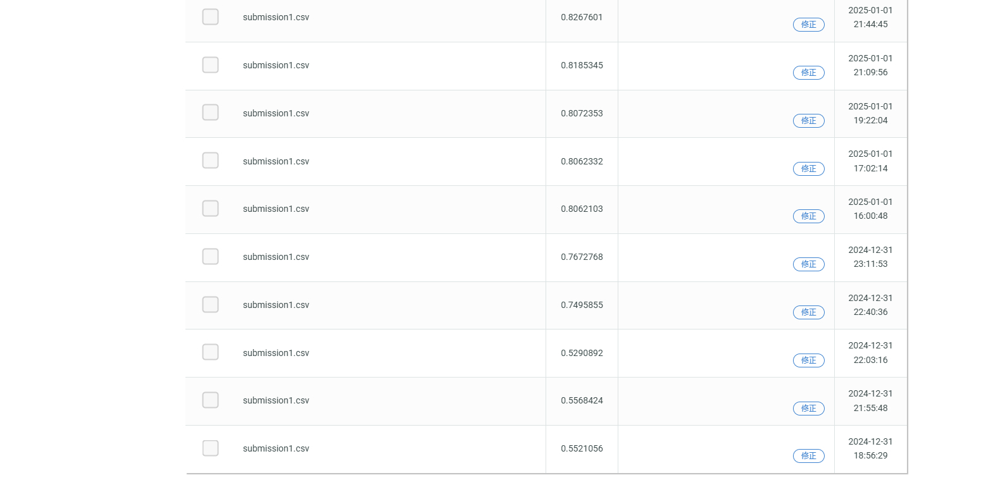Tick the checkbox for score 0.7495855
This screenshot has width=981, height=480.
tap(210, 305)
